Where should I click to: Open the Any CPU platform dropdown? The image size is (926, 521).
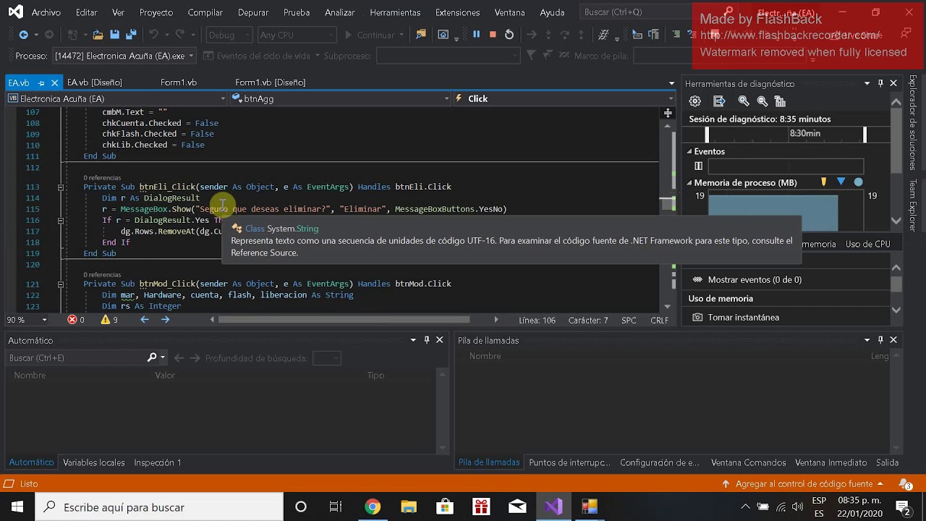(297, 35)
